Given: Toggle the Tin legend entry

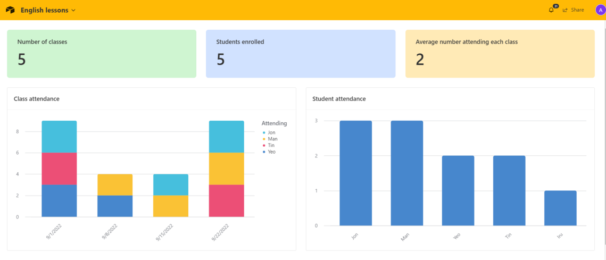Looking at the screenshot, I should pyautogui.click(x=269, y=145).
